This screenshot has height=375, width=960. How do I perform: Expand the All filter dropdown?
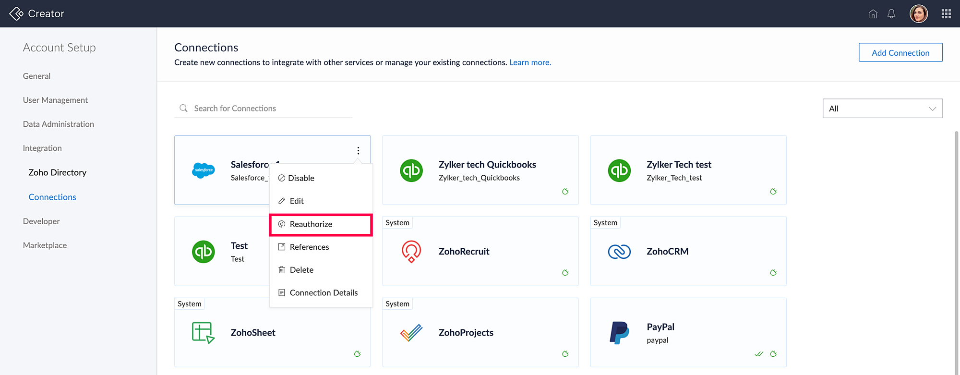click(x=882, y=109)
